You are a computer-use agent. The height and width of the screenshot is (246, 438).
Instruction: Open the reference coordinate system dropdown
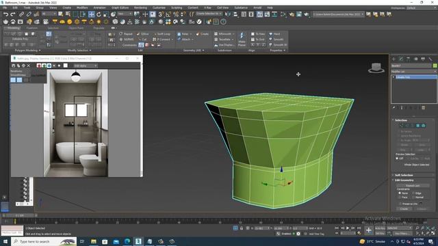coord(125,14)
